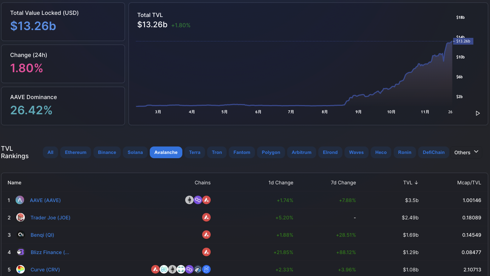
Task: Play the TVL chart animation
Action: 478,113
